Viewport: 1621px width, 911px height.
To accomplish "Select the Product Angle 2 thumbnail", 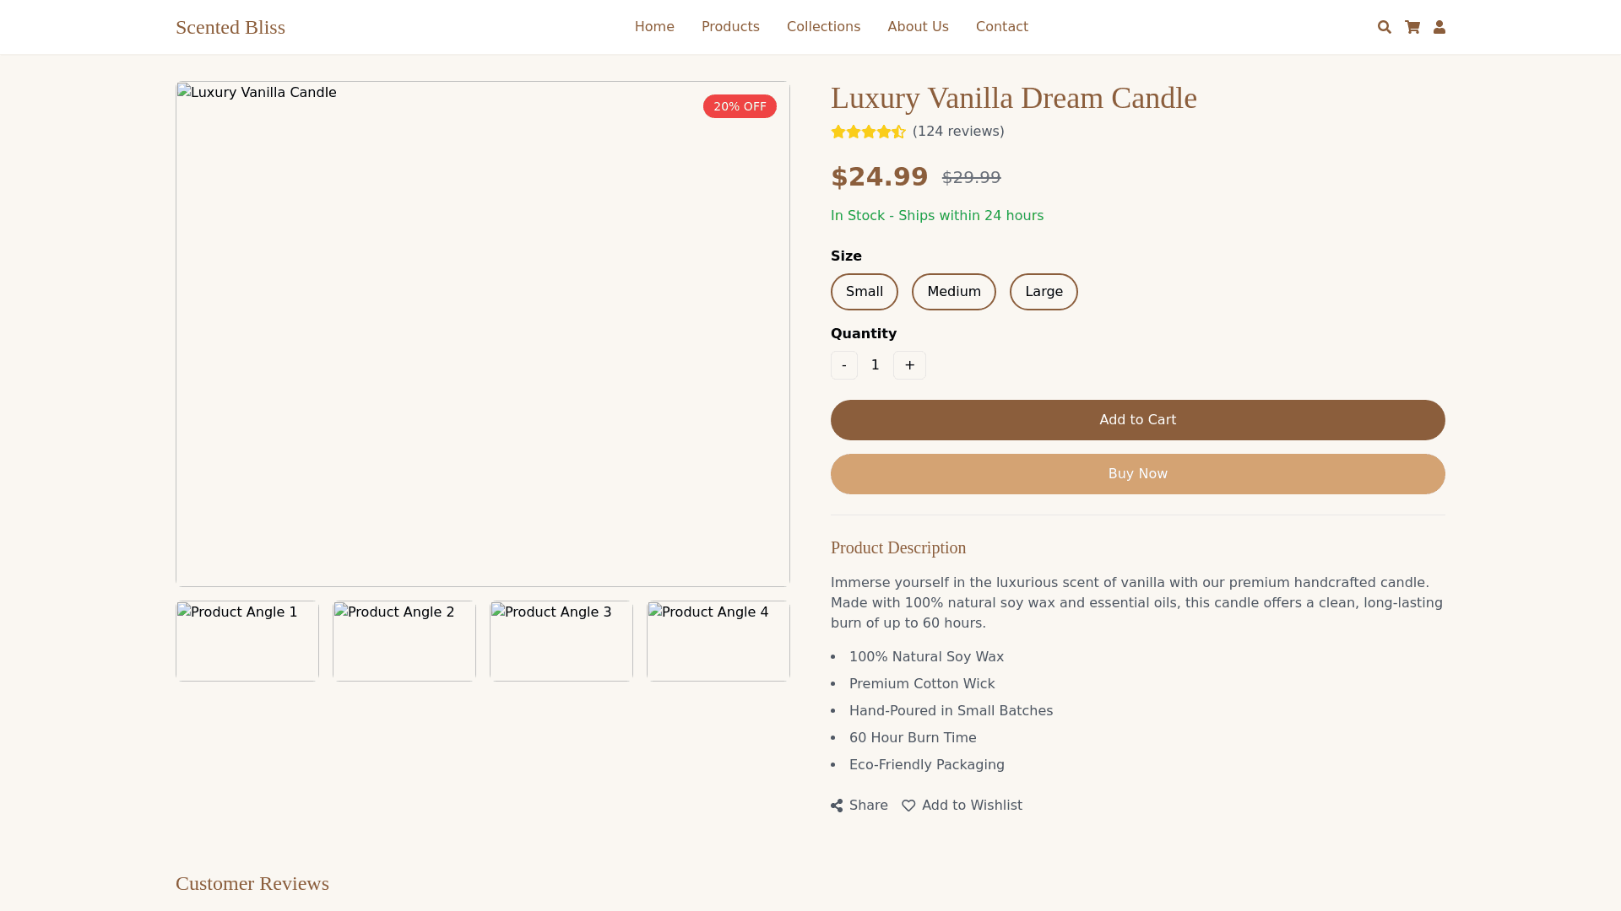I will coord(404,641).
